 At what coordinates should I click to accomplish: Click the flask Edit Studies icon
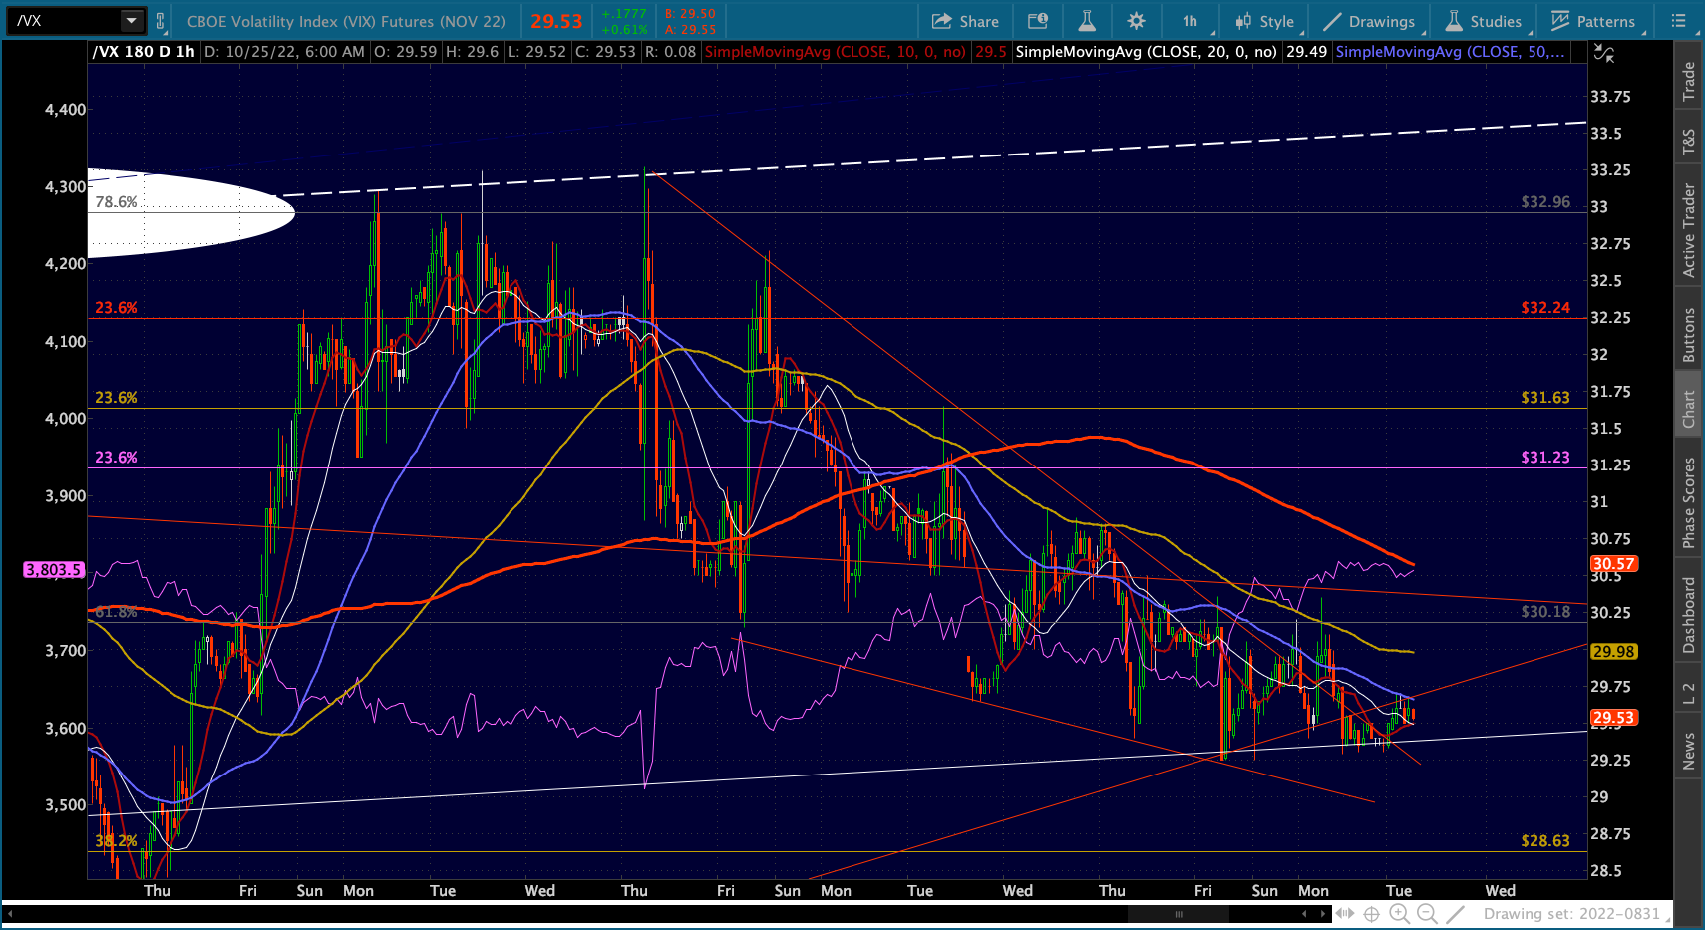1087,21
